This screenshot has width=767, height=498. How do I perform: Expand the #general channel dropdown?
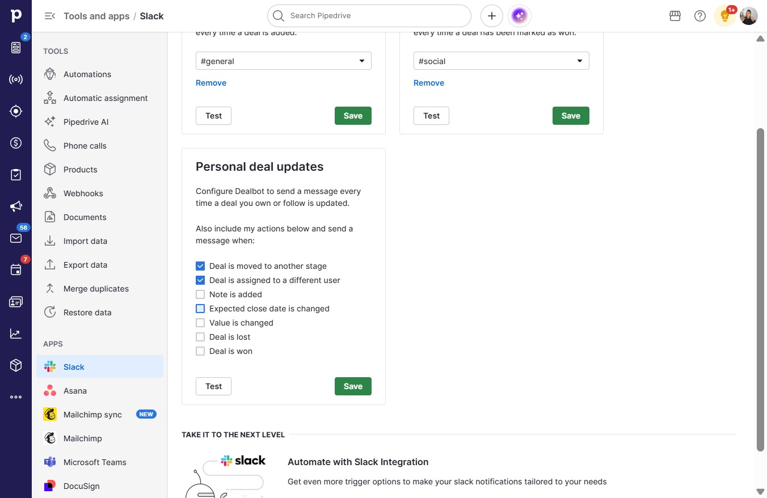click(x=284, y=61)
